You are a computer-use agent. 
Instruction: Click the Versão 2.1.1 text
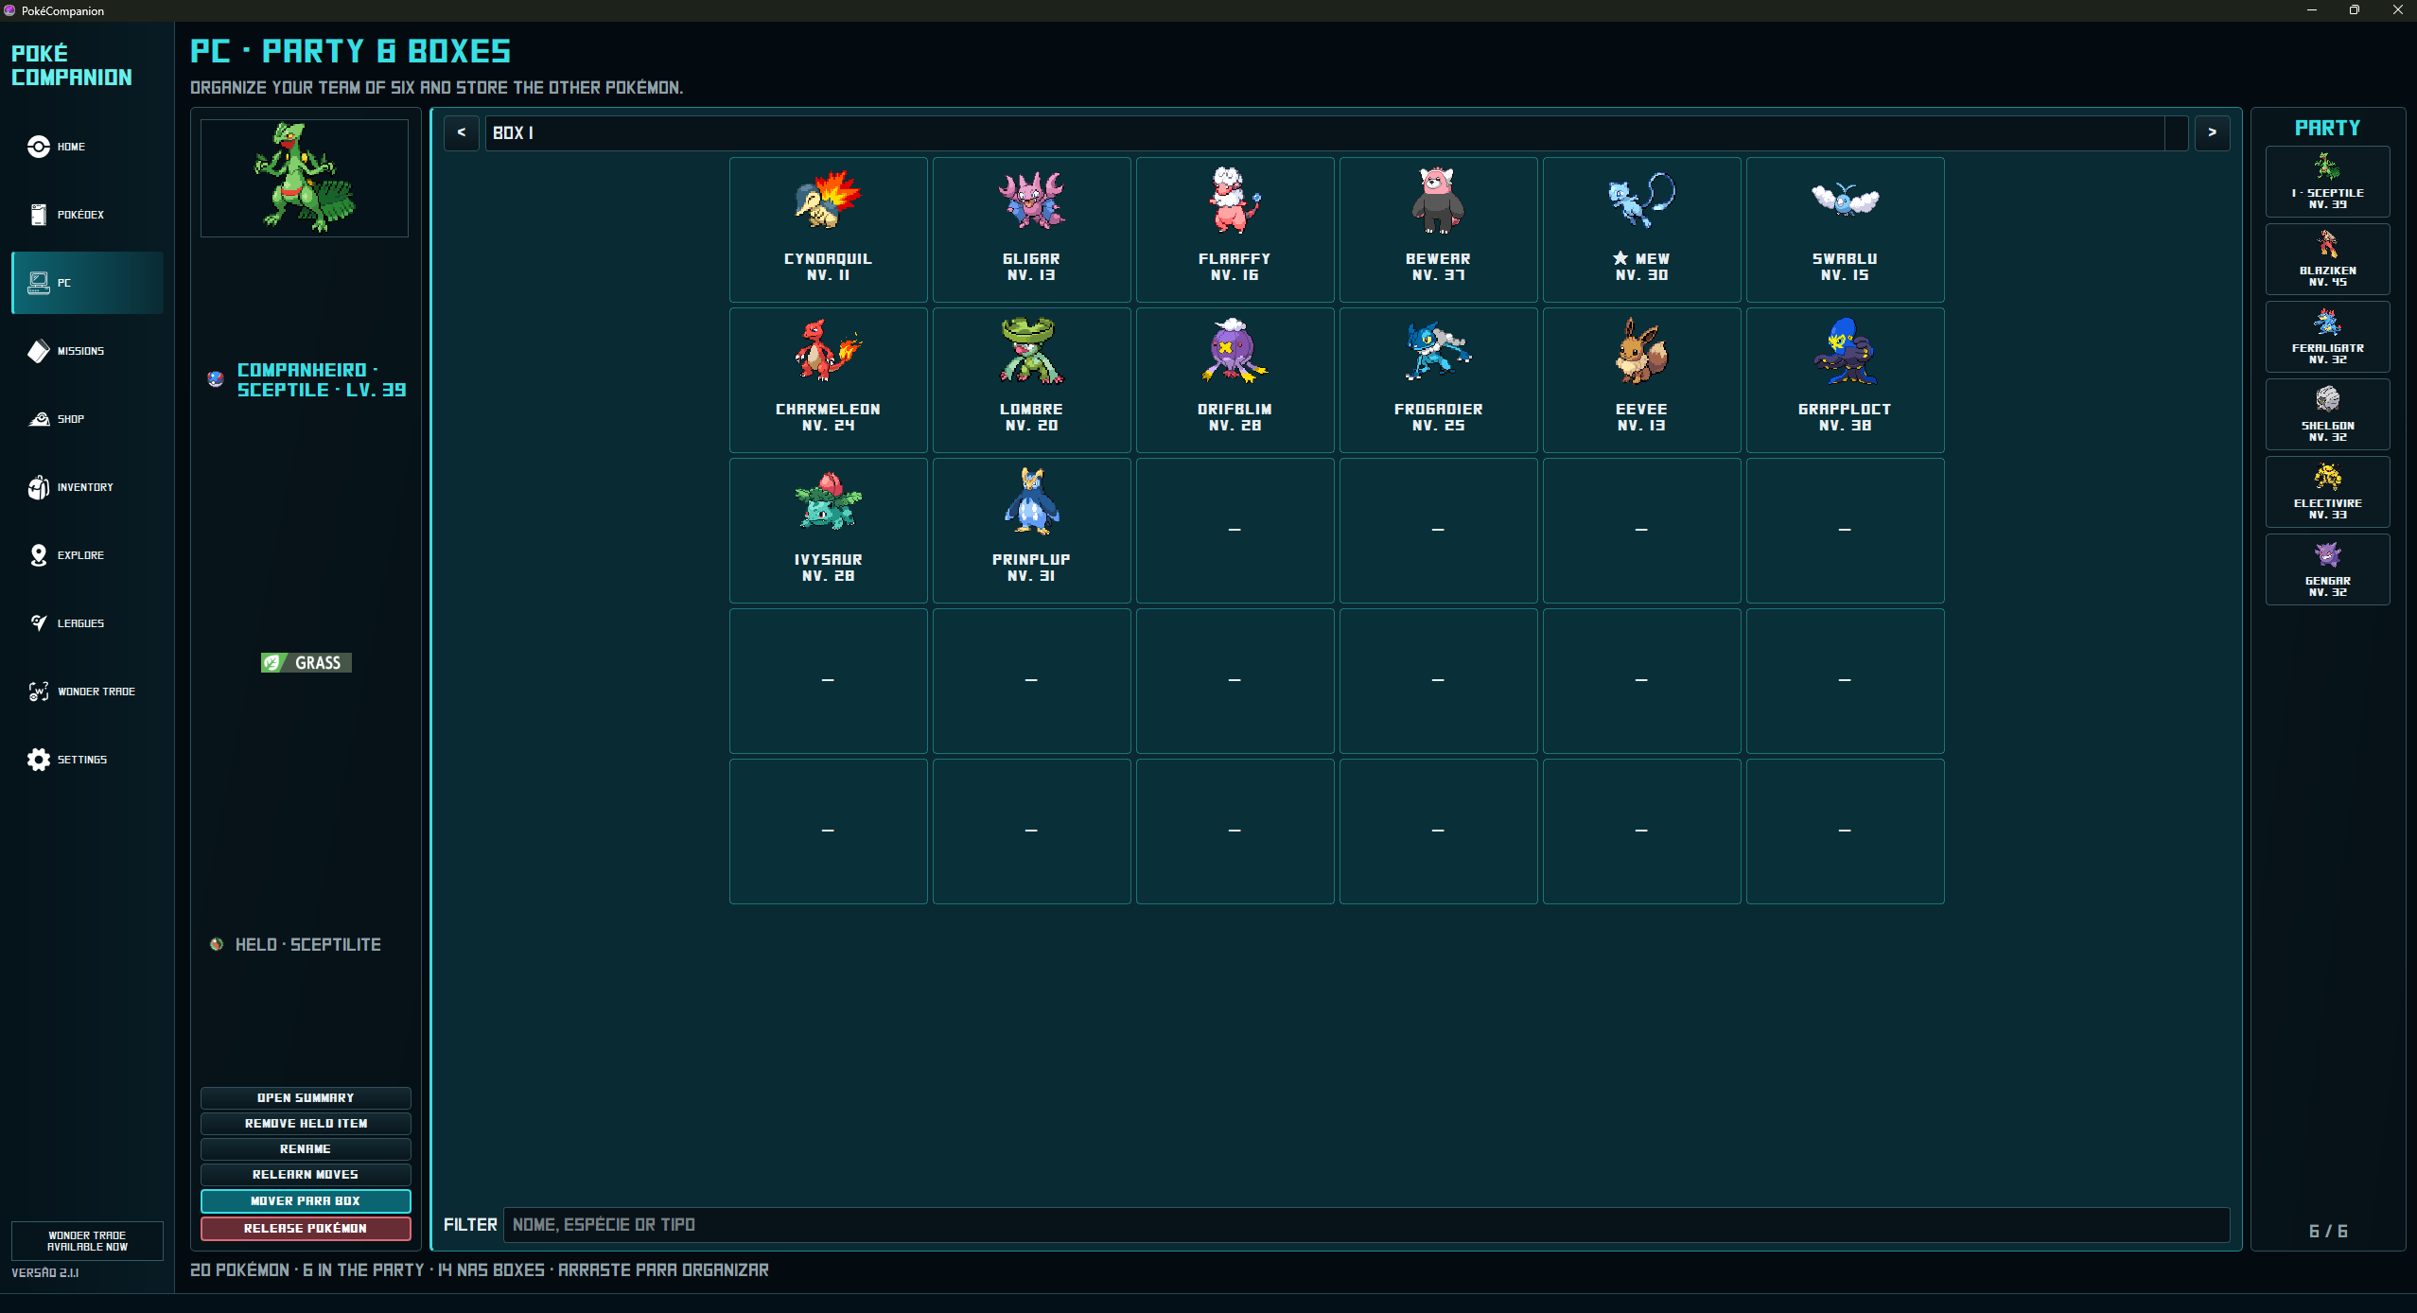(x=45, y=1273)
